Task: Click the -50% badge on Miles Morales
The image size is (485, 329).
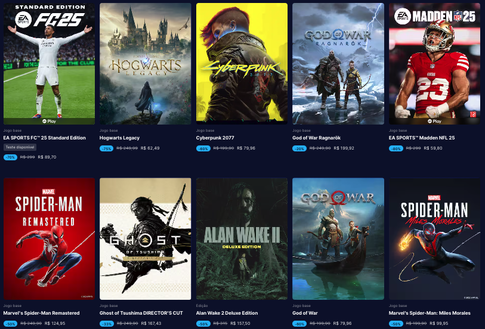Action: 396,324
